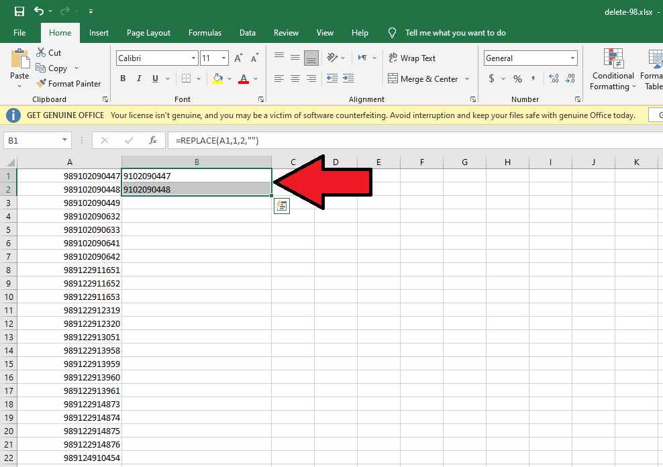Click the Percent Style icon

tap(517, 79)
